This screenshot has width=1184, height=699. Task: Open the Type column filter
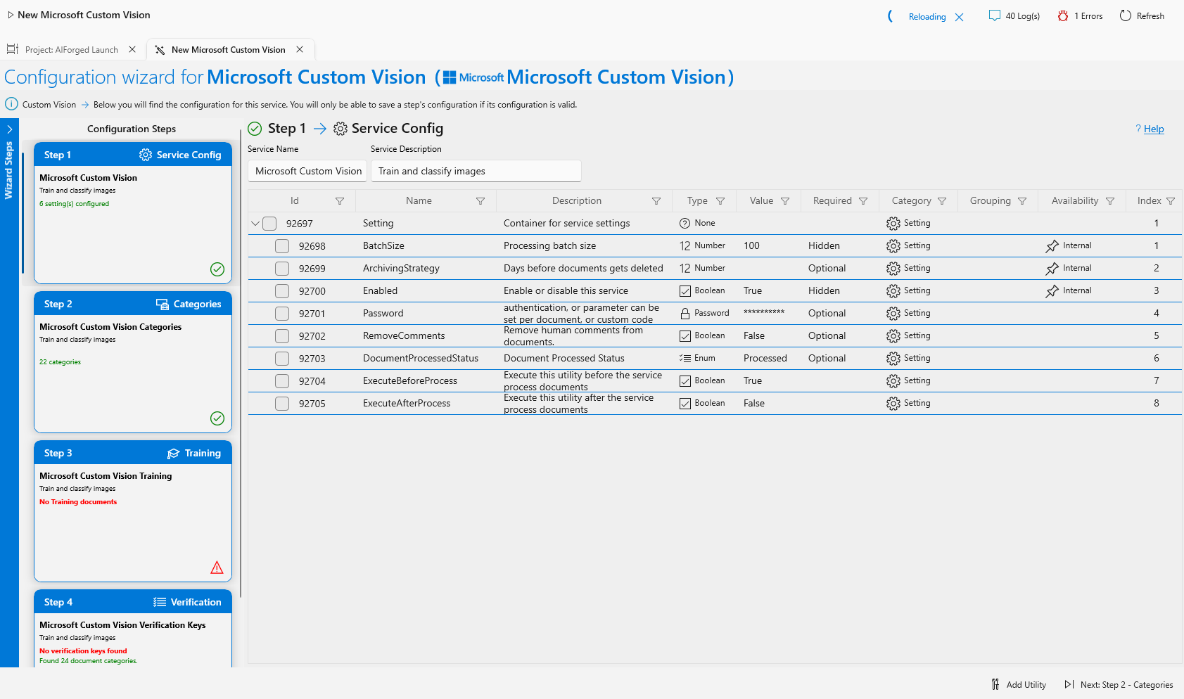720,201
